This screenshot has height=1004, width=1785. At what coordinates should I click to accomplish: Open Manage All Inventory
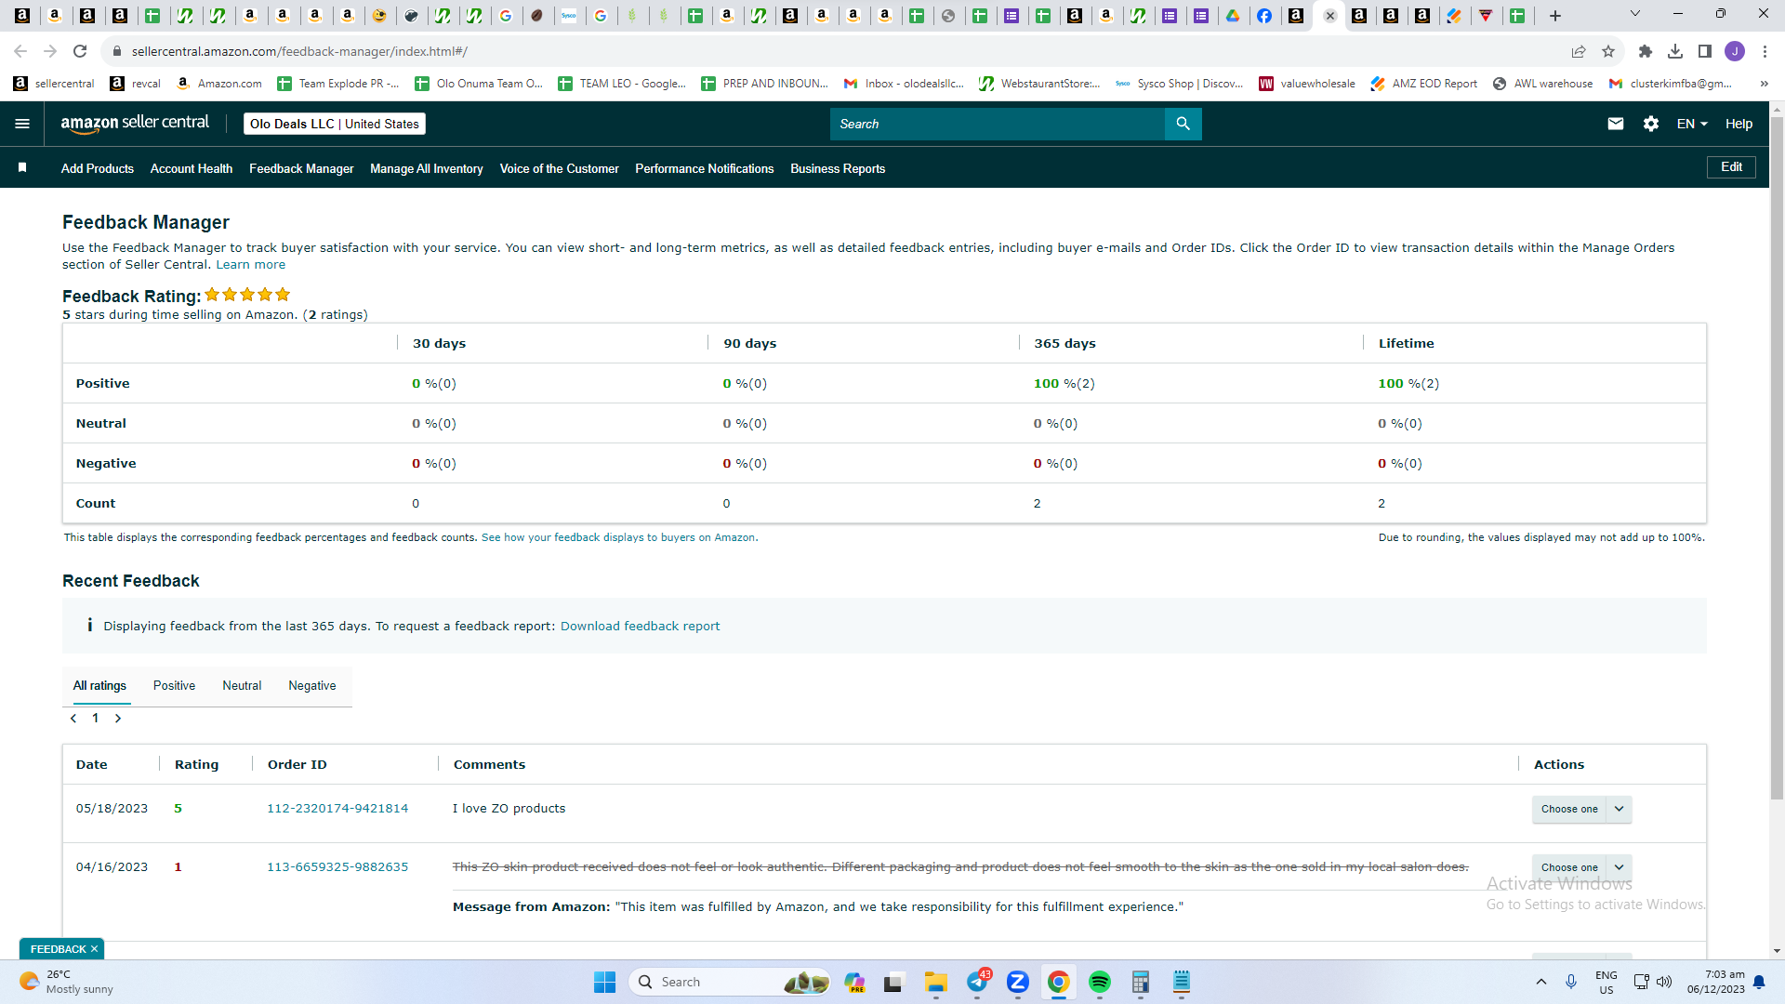(427, 168)
